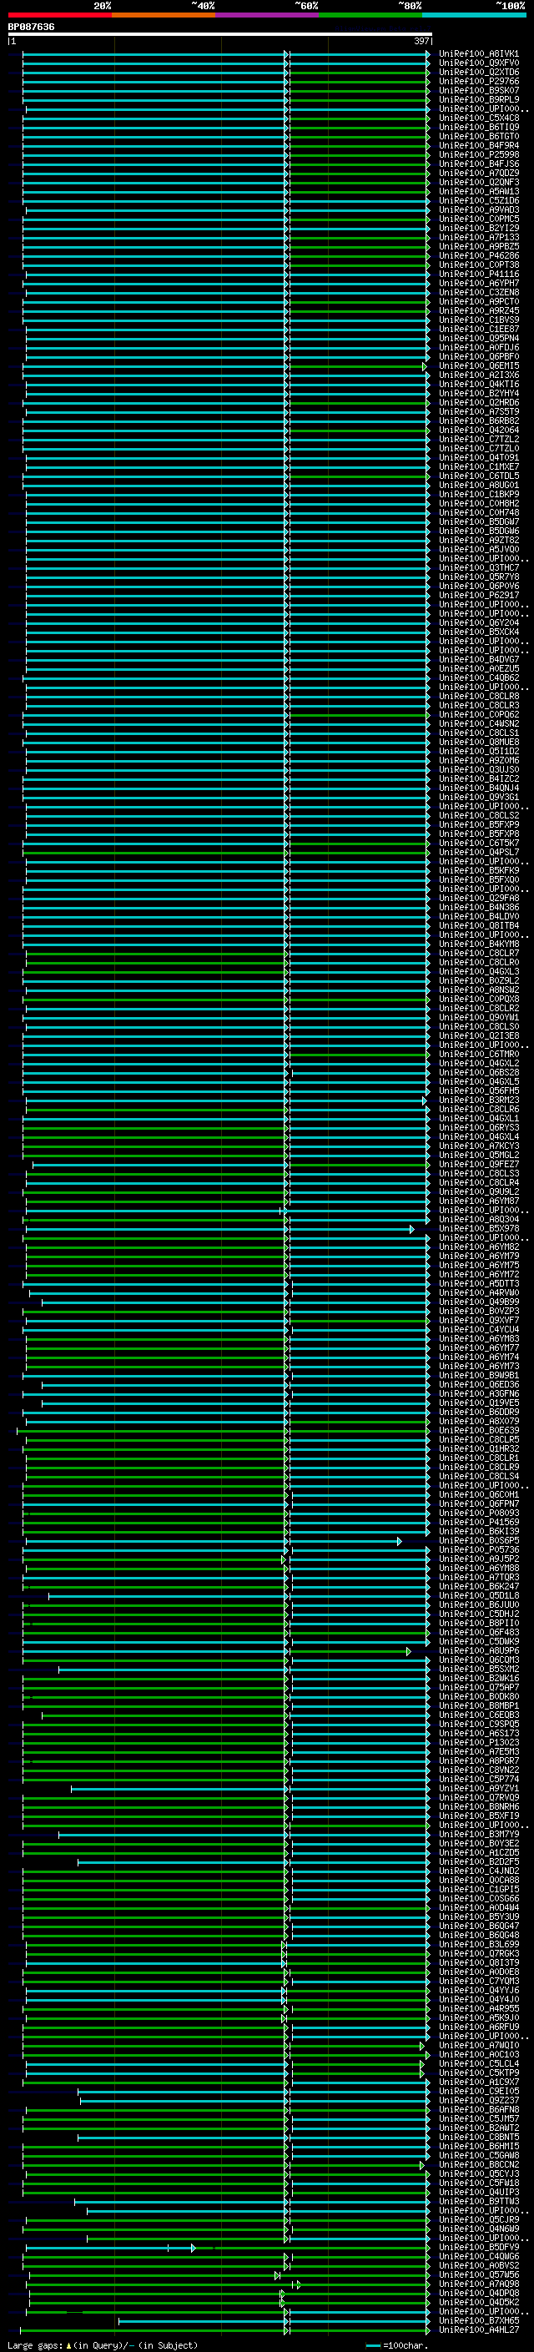Select hit label UniRef100_B3RM23
Screen dimensions: 534x2352
(x=479, y=1100)
